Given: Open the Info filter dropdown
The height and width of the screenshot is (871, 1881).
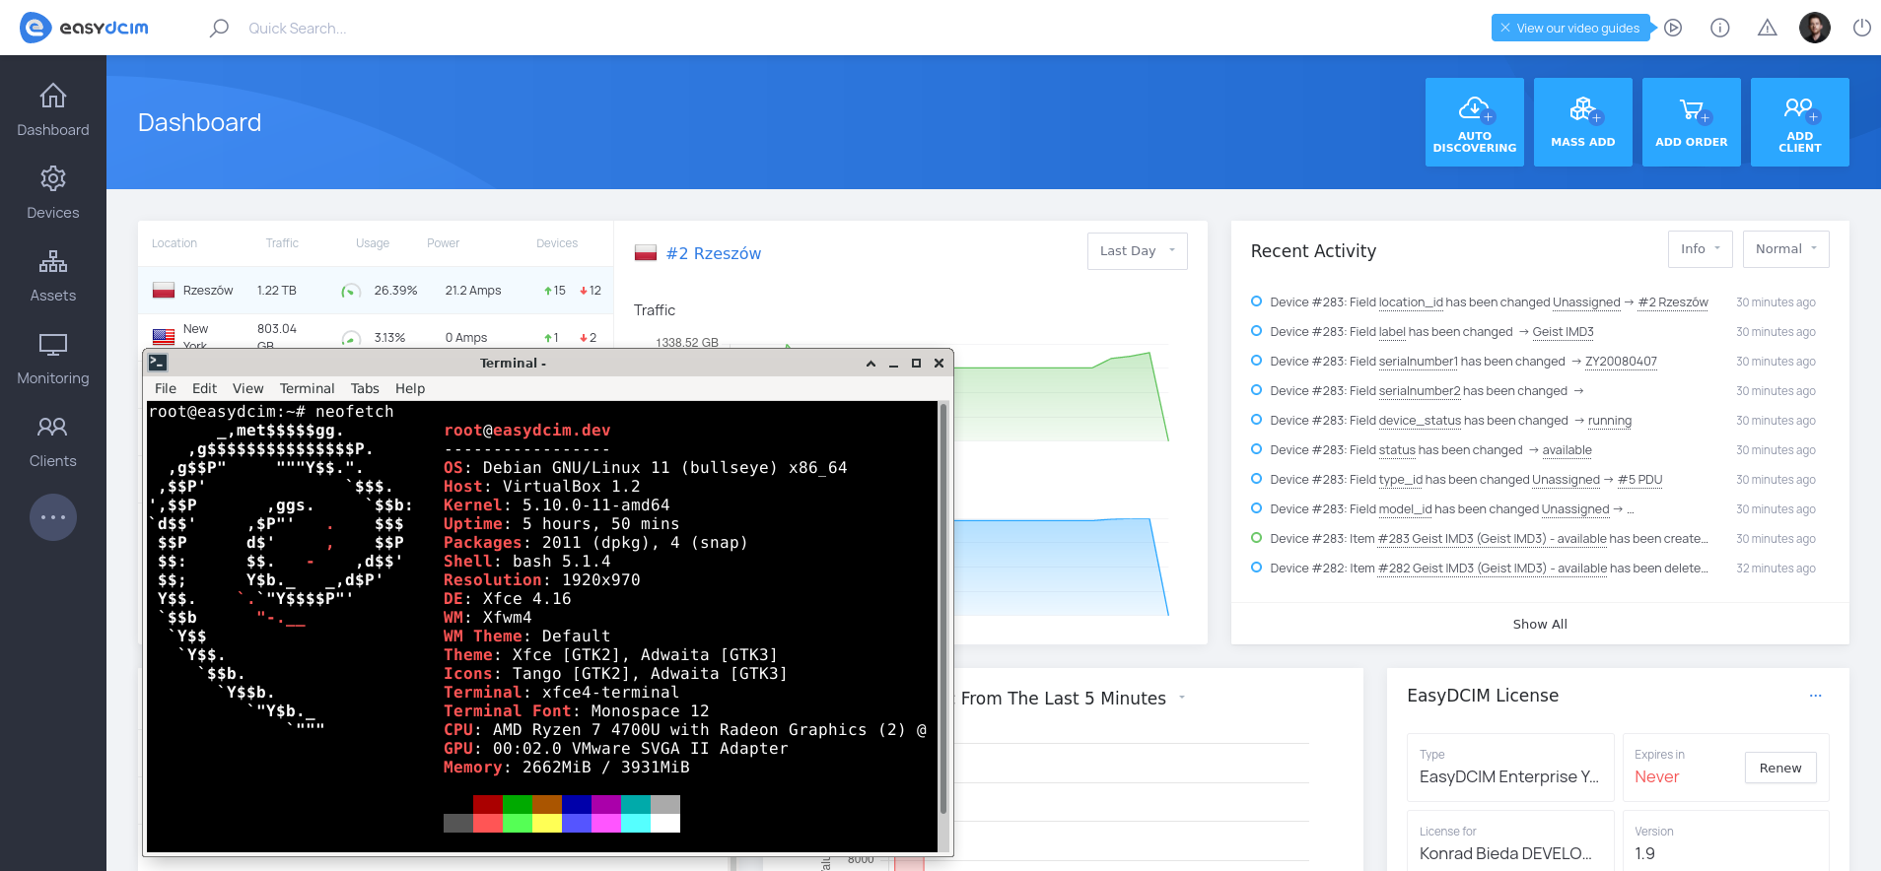Looking at the screenshot, I should [1701, 249].
